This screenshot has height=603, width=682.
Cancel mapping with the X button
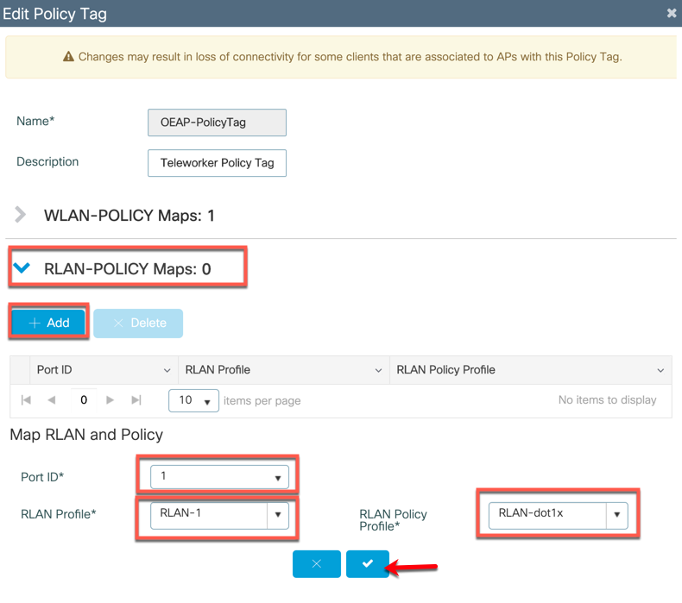coord(317,564)
